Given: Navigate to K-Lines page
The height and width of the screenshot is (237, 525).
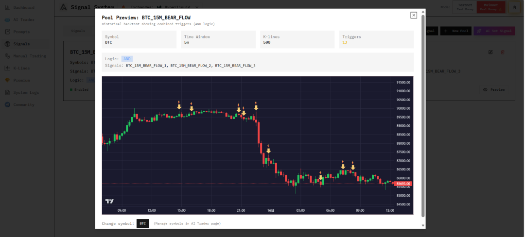Looking at the screenshot, I should [21, 68].
